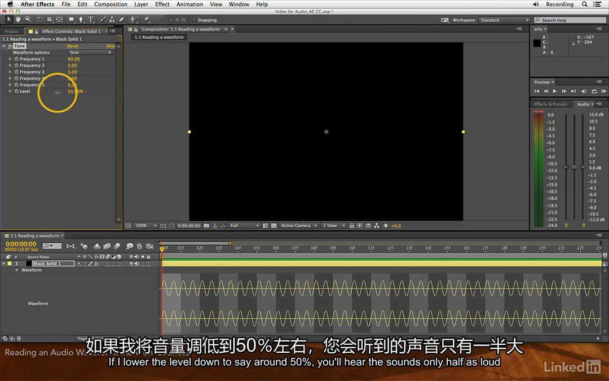Jump to first frame in Preview panel
This screenshot has height=381, width=609.
point(537,91)
